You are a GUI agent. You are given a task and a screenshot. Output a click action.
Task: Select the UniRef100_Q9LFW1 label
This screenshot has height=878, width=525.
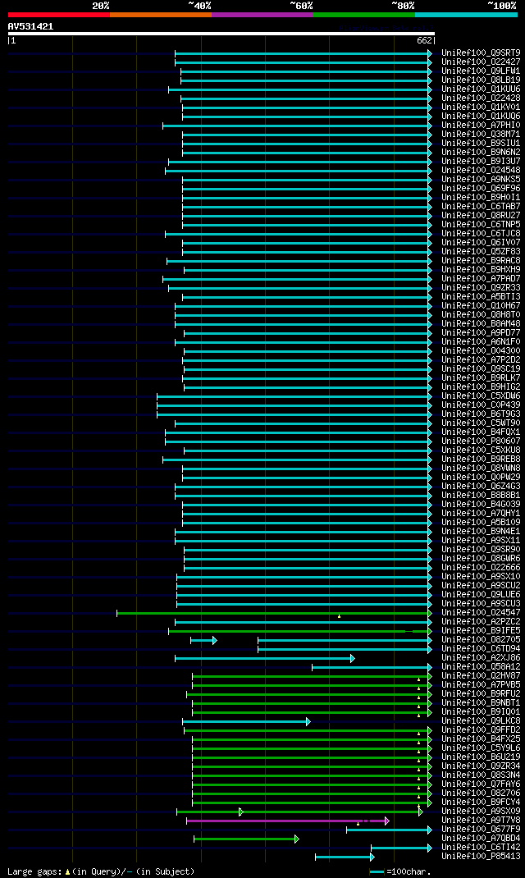[x=481, y=71]
